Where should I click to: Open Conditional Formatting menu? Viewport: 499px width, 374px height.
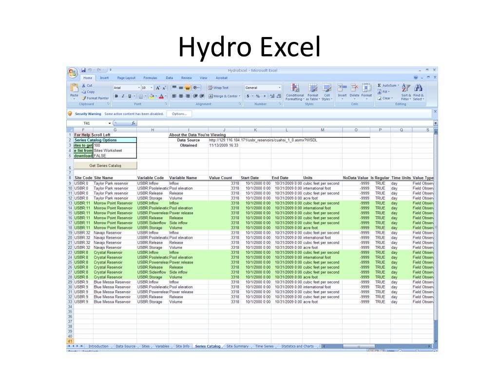[295, 92]
